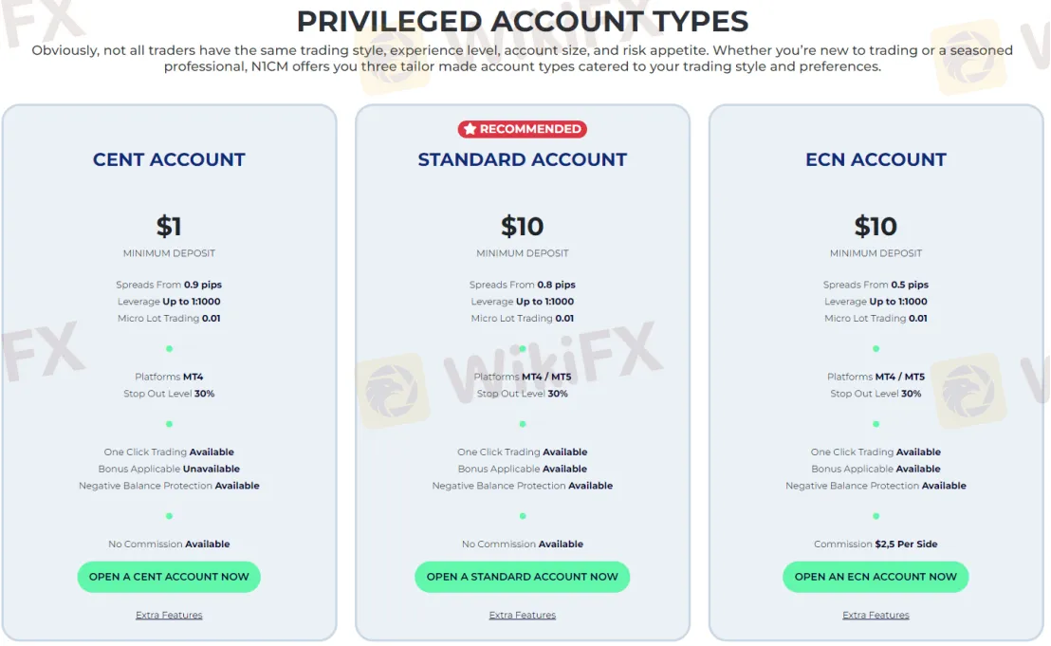
Task: Click OPEN AN ECN ACCOUNT NOW button
Action: click(x=875, y=577)
